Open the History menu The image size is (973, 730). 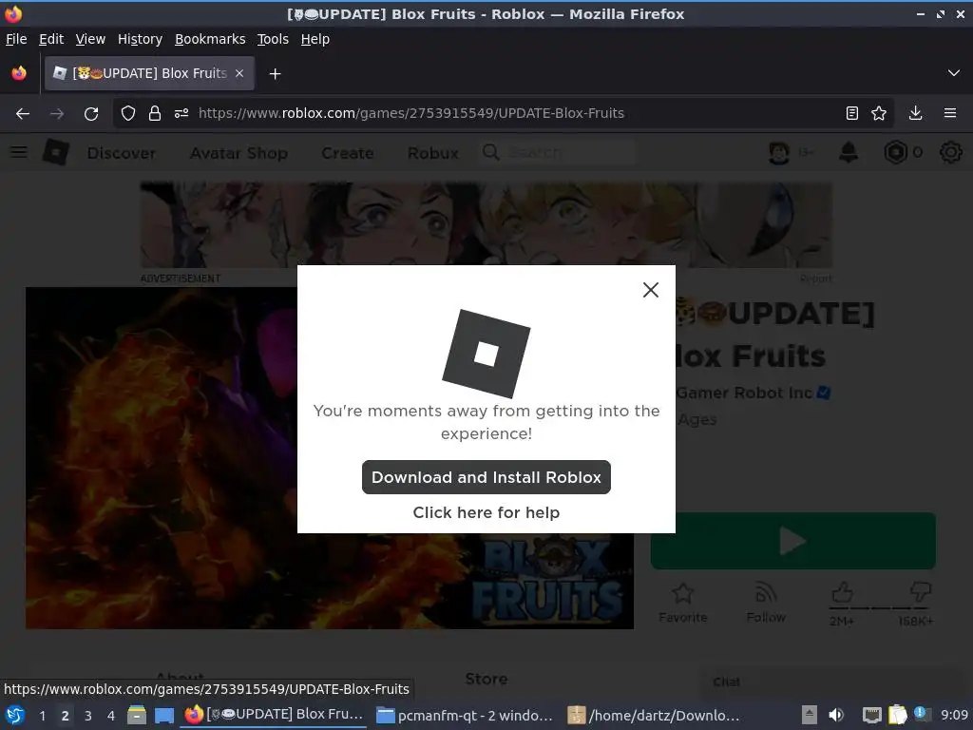coord(140,39)
